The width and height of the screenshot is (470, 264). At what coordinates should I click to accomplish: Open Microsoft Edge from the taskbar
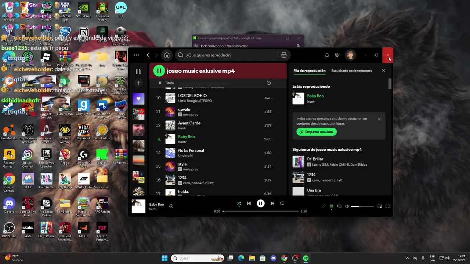241,258
